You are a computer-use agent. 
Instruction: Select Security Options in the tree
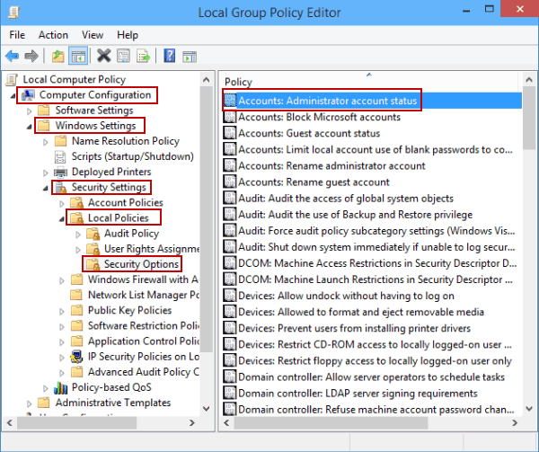141,264
